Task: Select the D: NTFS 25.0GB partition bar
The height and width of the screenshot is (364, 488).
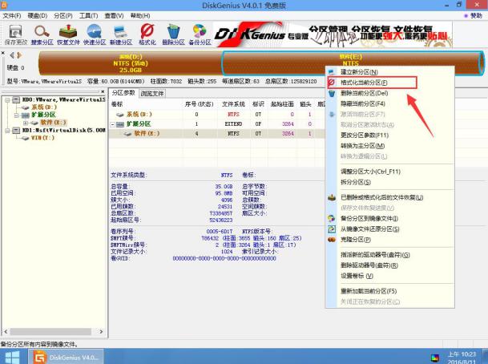Action: coord(131,63)
